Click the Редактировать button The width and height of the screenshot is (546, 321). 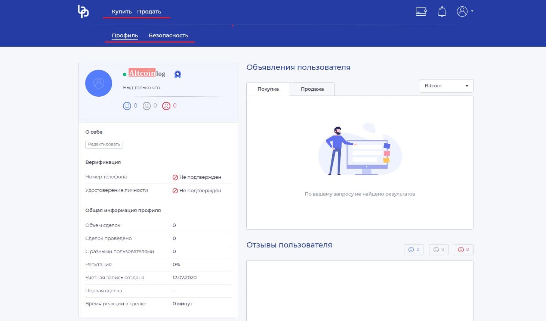104,144
